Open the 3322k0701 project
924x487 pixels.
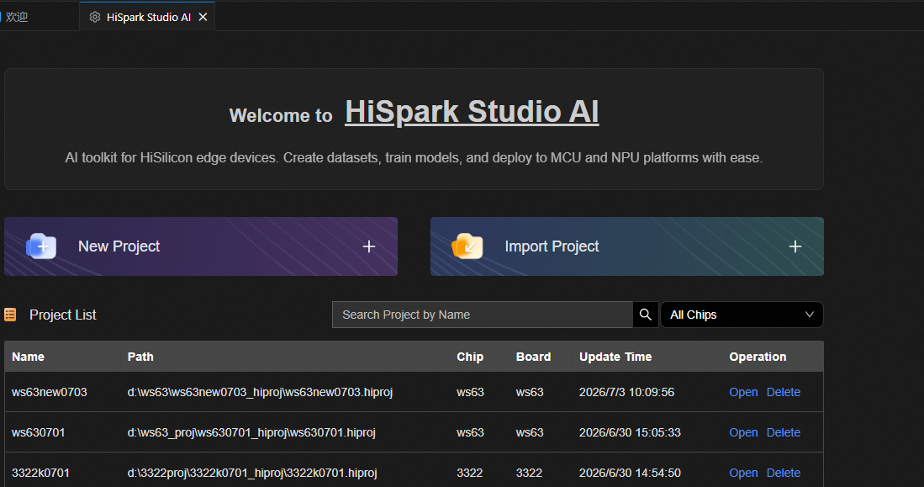(743, 473)
